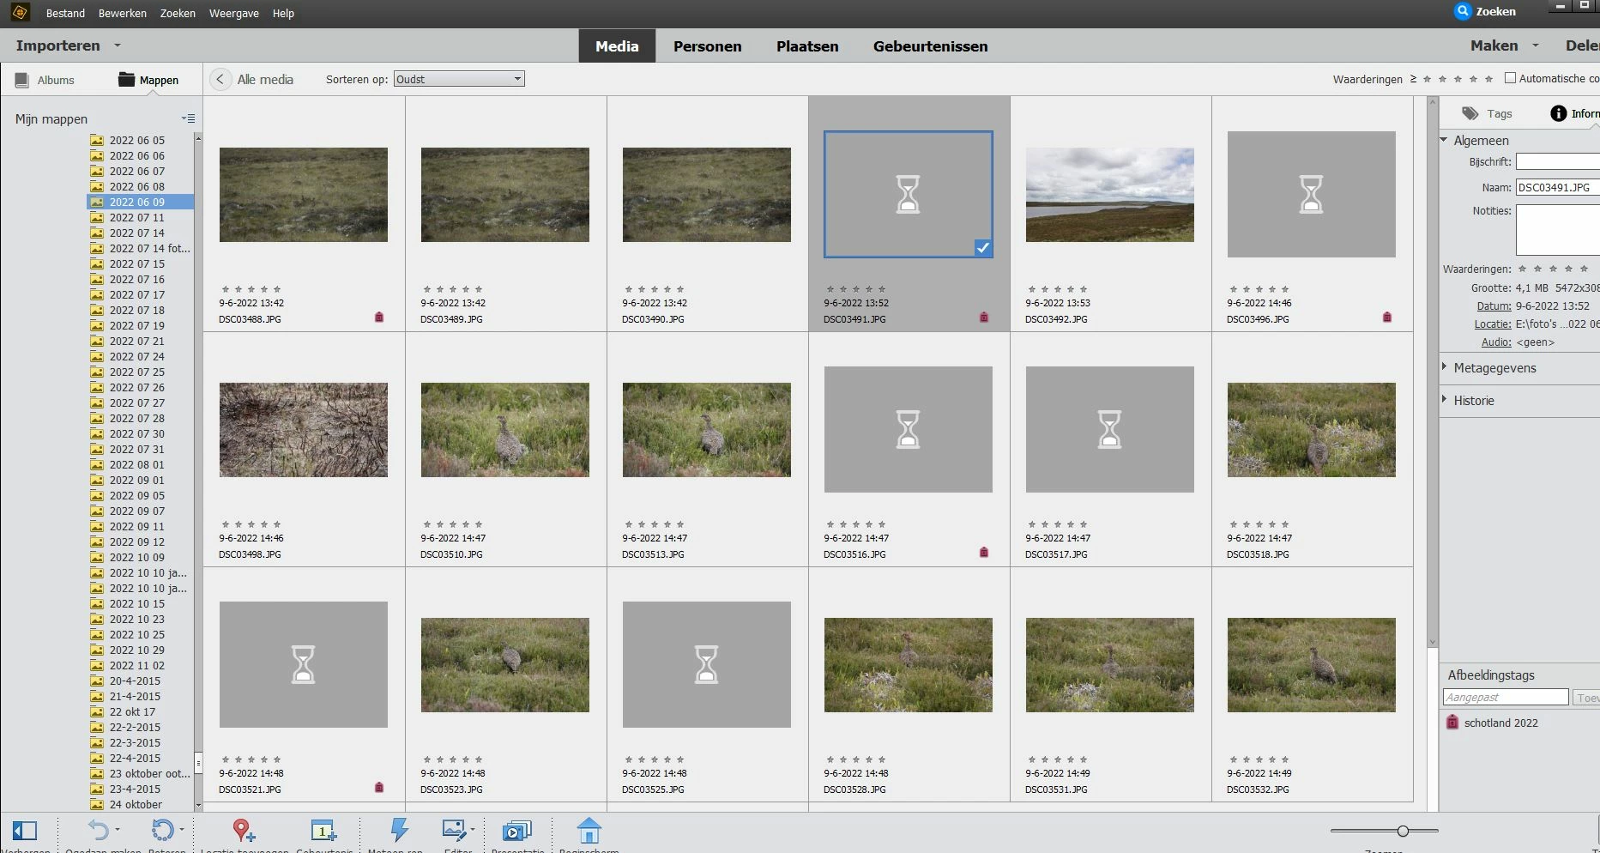Open the Sorteren op dropdown
1600x853 pixels.
(x=459, y=79)
